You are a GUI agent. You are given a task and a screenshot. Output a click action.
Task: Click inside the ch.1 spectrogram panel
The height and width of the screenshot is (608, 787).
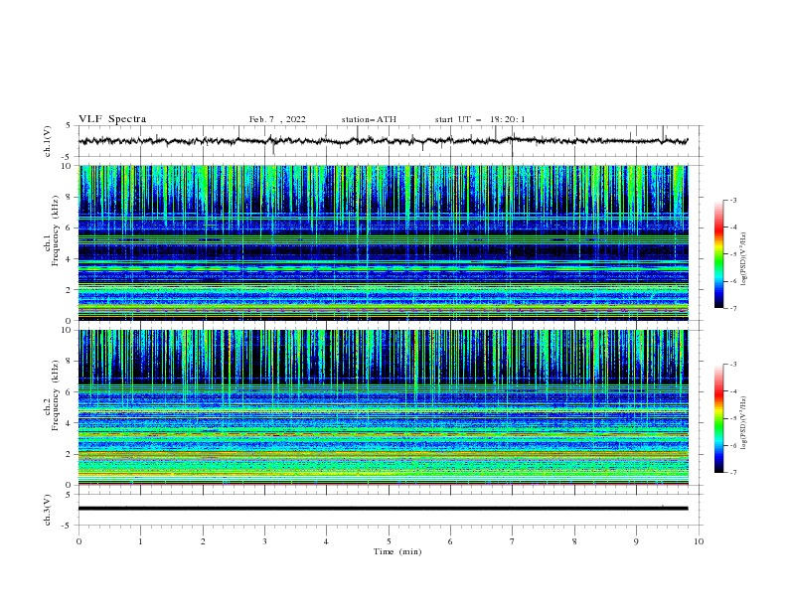[x=383, y=242]
